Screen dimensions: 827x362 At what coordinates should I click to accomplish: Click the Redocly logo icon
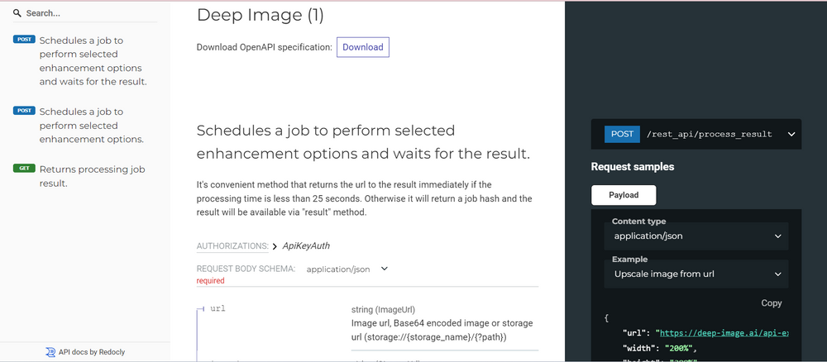[x=50, y=352]
